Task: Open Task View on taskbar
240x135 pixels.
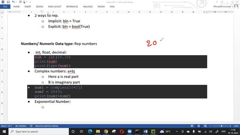Action: [x=81, y=132]
